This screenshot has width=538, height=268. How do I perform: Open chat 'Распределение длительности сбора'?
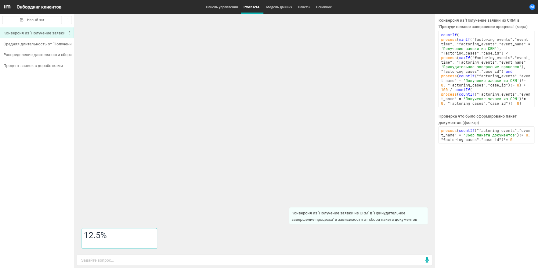[x=37, y=55]
